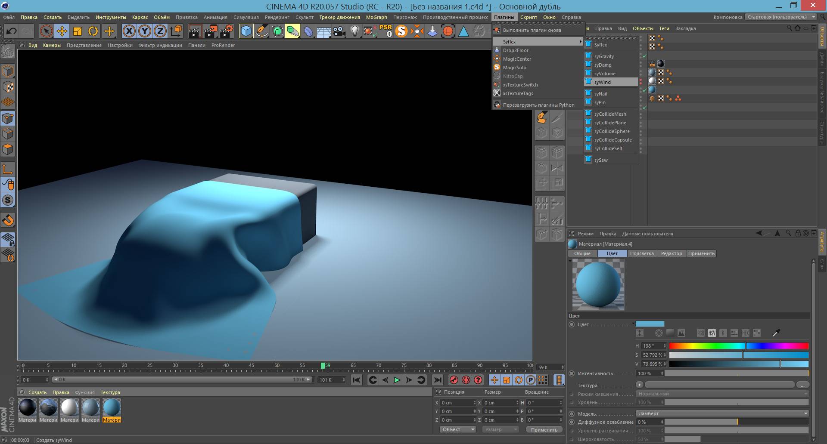This screenshot has height=444, width=827.
Task: Toggle Цвет animation radio dot
Action: (x=572, y=324)
